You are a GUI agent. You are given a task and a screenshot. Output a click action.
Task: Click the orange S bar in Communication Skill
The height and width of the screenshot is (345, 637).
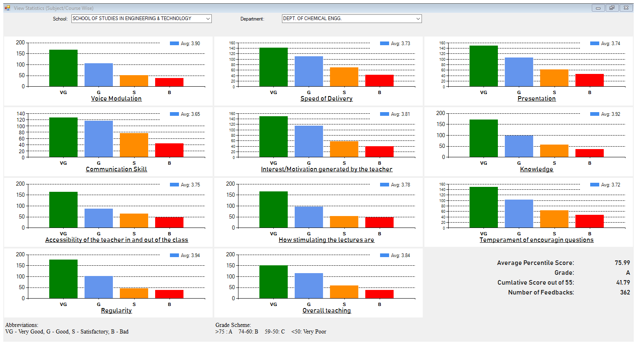(134, 145)
